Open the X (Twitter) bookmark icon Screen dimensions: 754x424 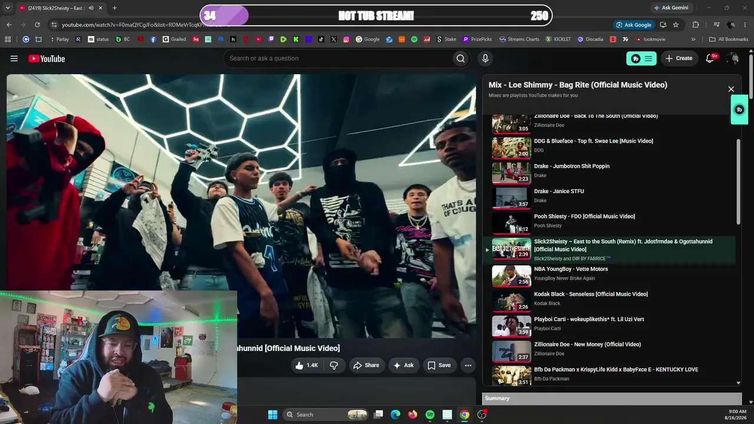334,39
